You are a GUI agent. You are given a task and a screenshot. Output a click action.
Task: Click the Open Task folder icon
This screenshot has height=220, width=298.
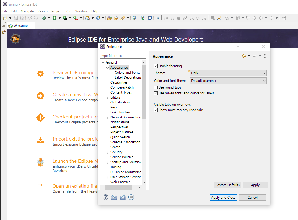116,18
